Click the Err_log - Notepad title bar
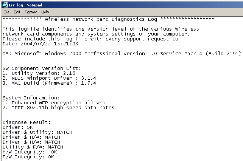Image resolution: width=243 pixels, height=161 pixels. [114, 4]
